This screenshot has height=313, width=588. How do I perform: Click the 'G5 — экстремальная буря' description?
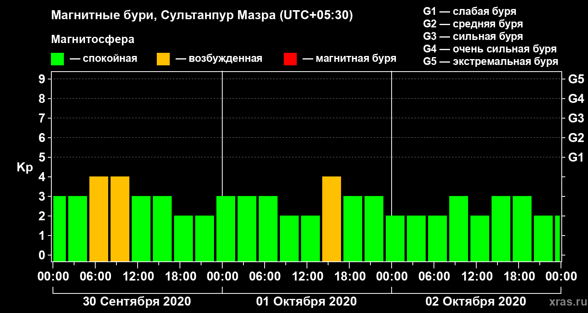[x=490, y=62]
